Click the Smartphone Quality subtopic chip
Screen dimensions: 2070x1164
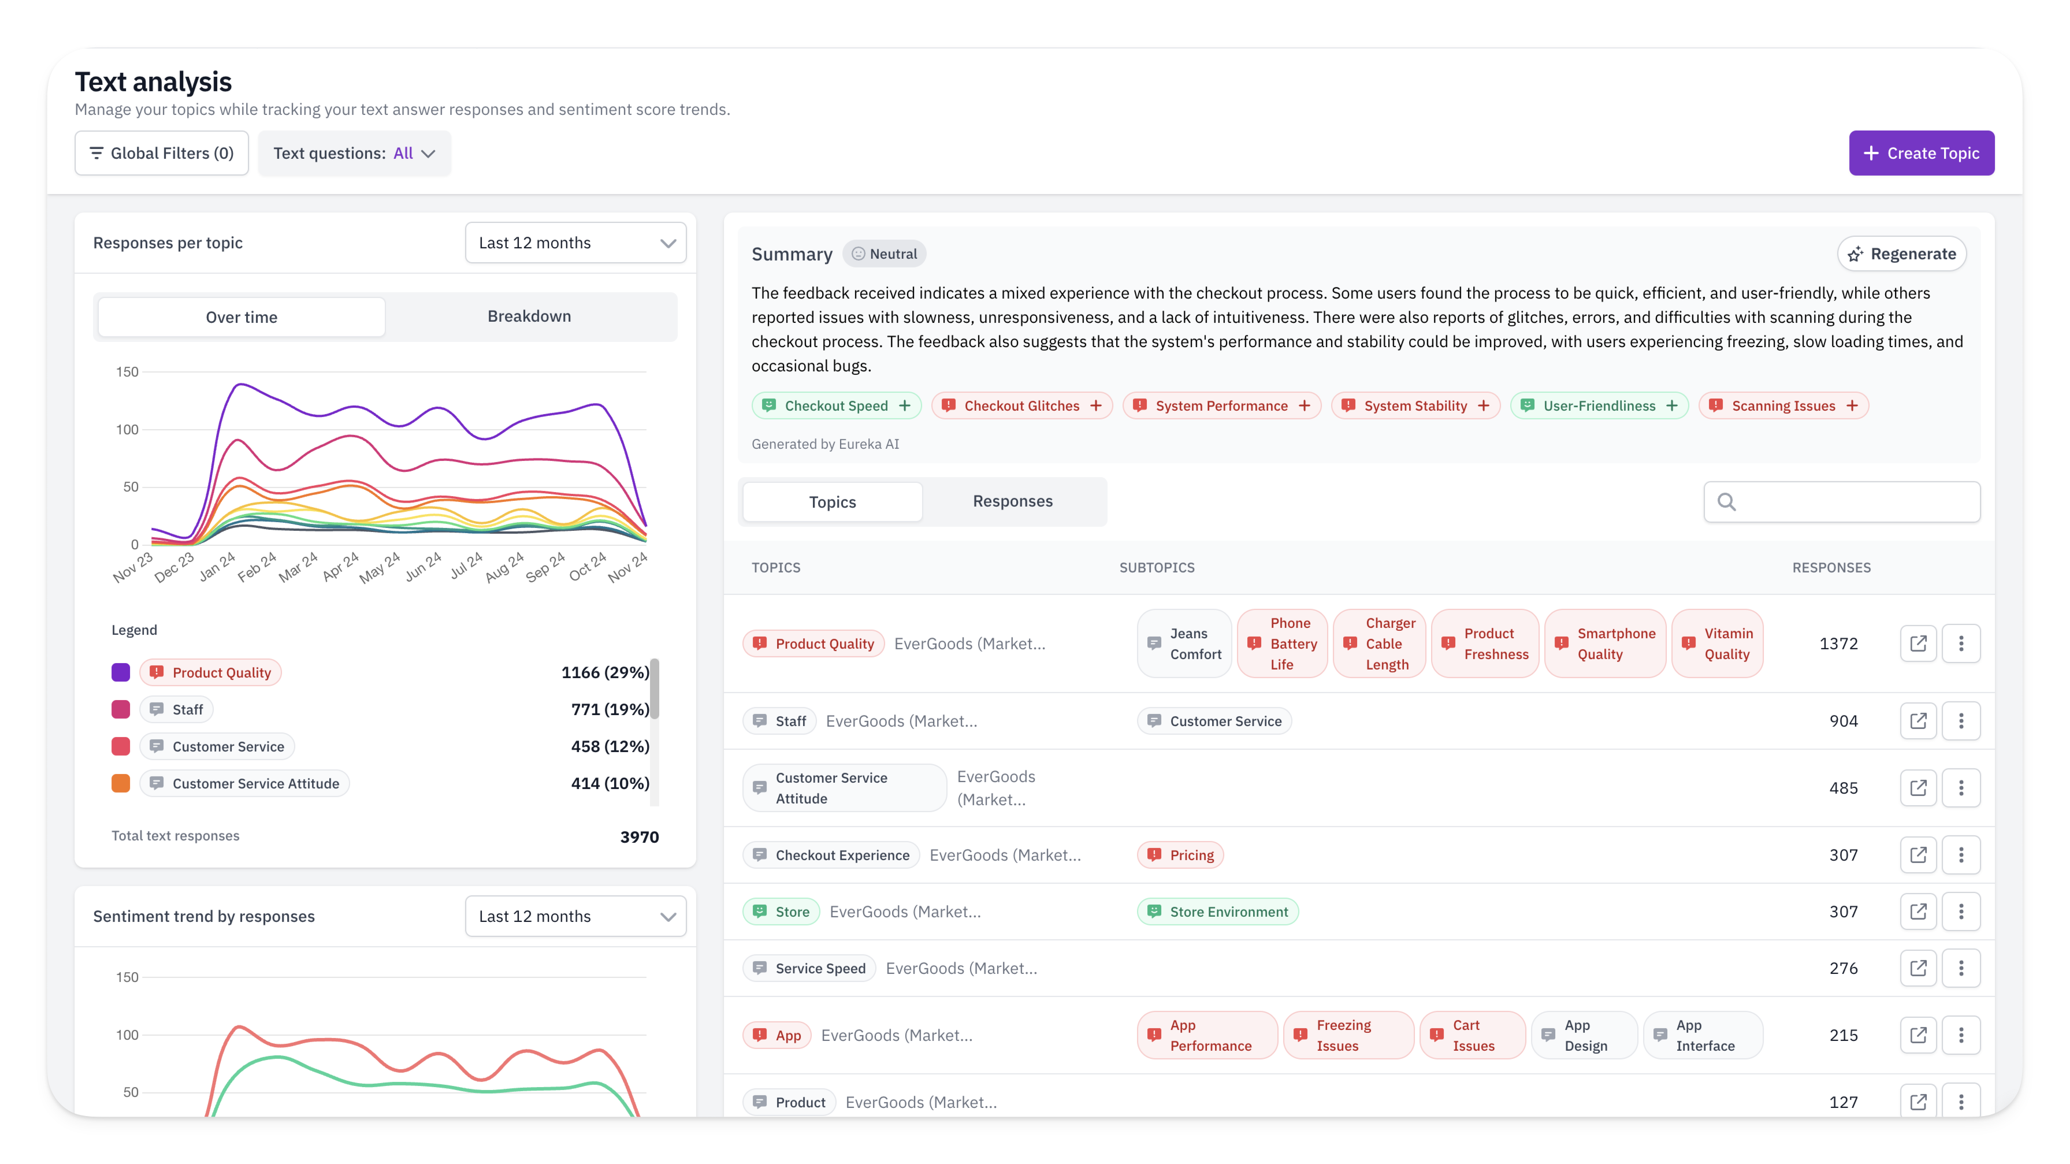1605,644
